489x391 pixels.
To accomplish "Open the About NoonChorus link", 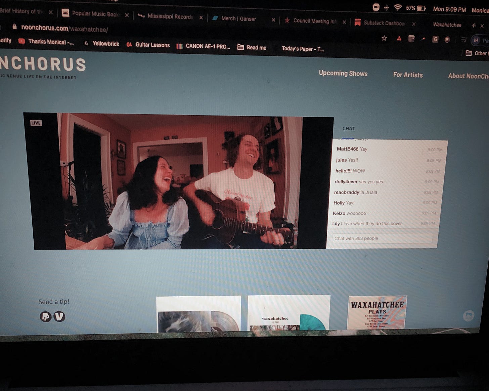I will coord(468,76).
